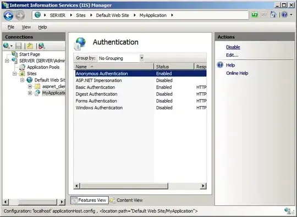Click the Sites folder icon in tree
Screen dimensions: 297x217
(x=22, y=74)
